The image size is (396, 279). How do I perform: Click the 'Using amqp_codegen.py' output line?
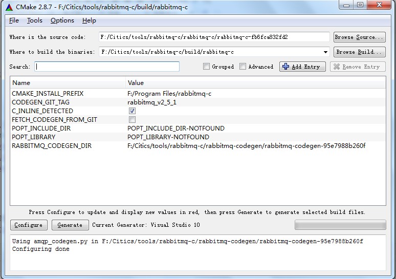[x=188, y=241]
